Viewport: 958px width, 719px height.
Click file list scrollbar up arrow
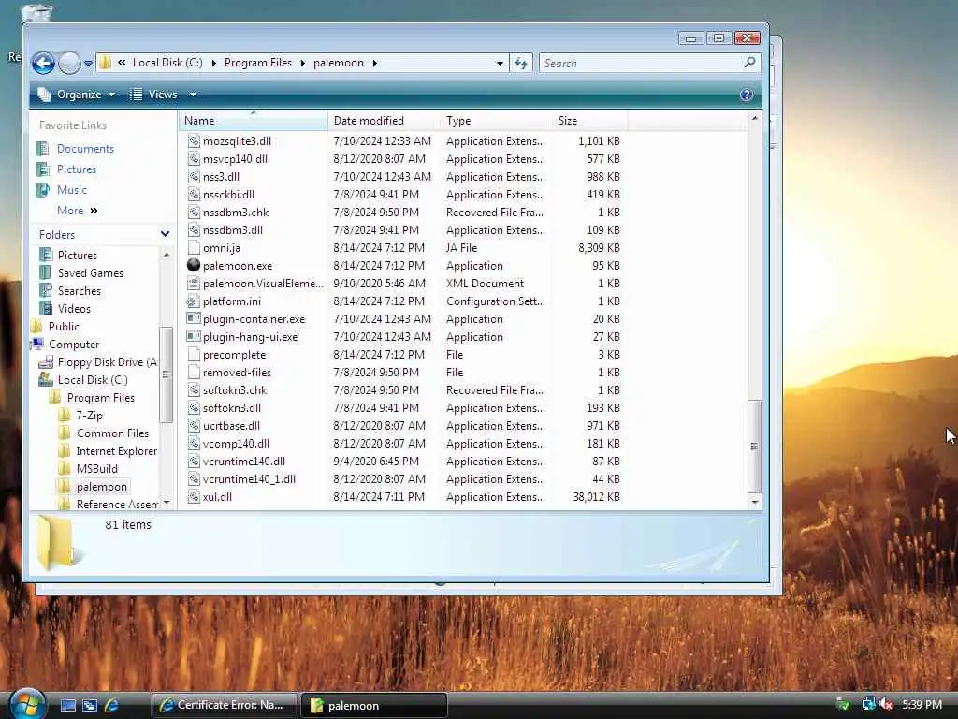coord(755,117)
